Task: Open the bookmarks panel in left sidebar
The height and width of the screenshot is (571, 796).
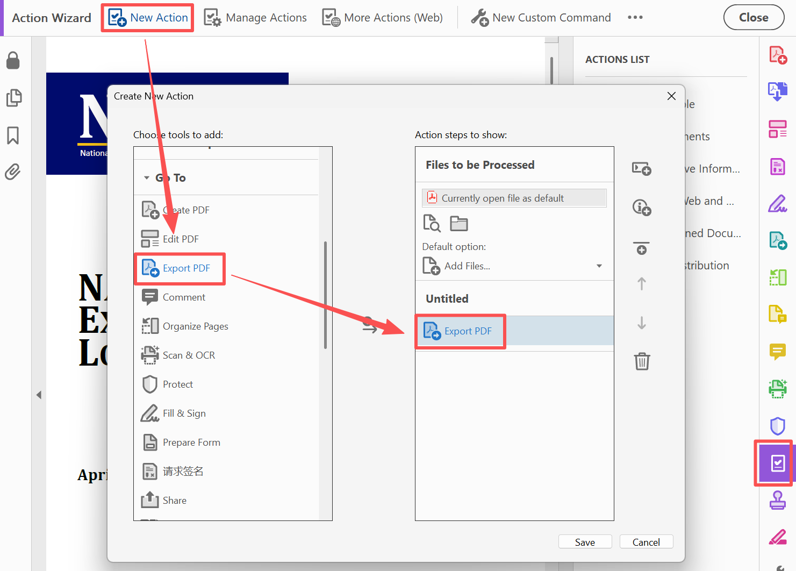Action: point(13,135)
